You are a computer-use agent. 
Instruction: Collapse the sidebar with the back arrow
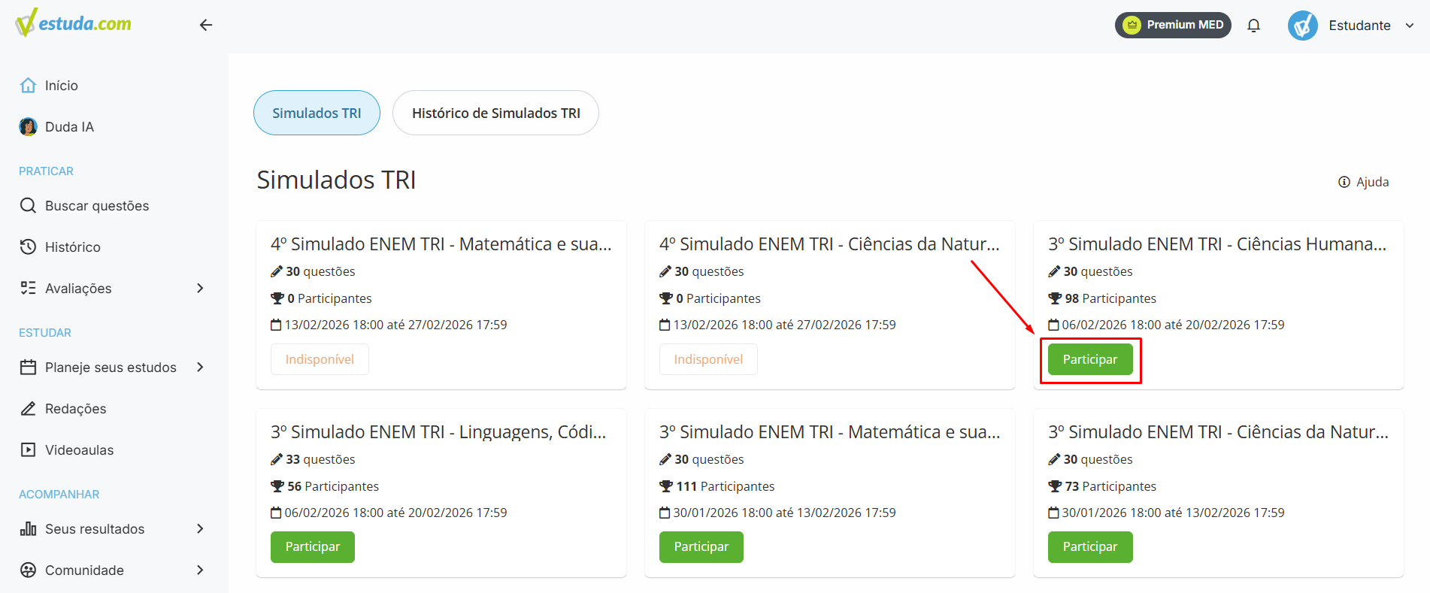[x=206, y=25]
